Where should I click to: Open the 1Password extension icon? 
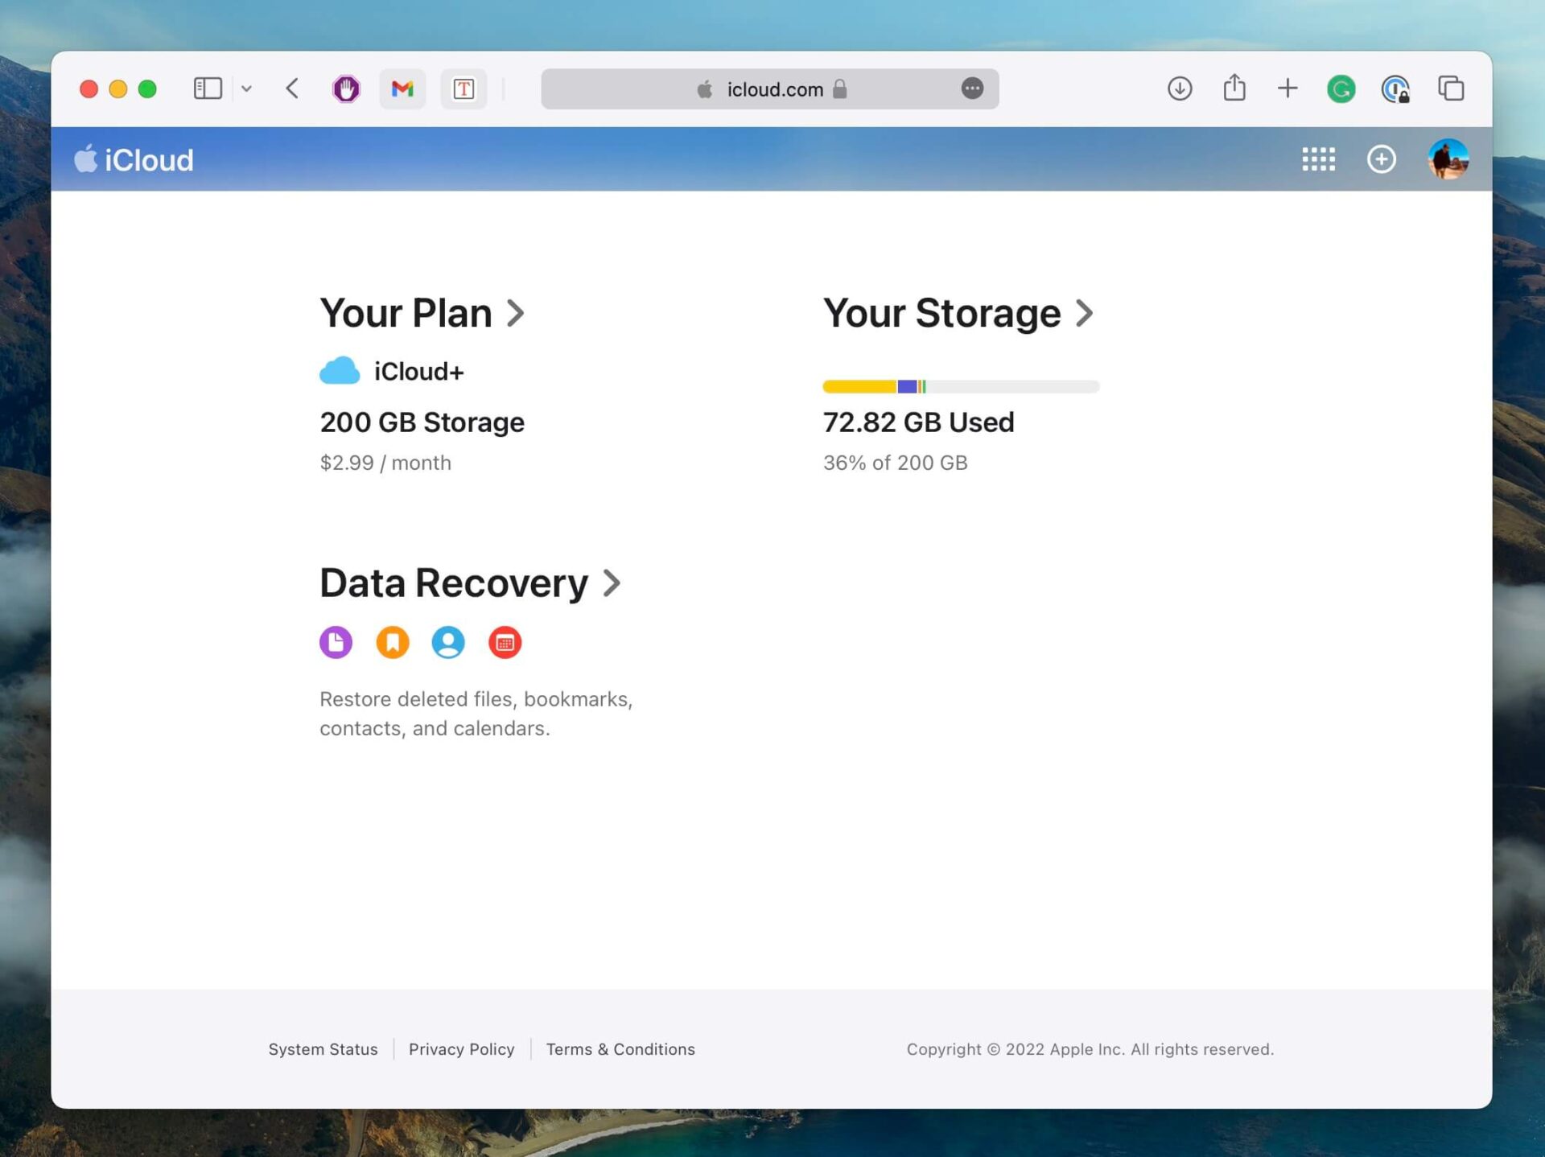1396,89
